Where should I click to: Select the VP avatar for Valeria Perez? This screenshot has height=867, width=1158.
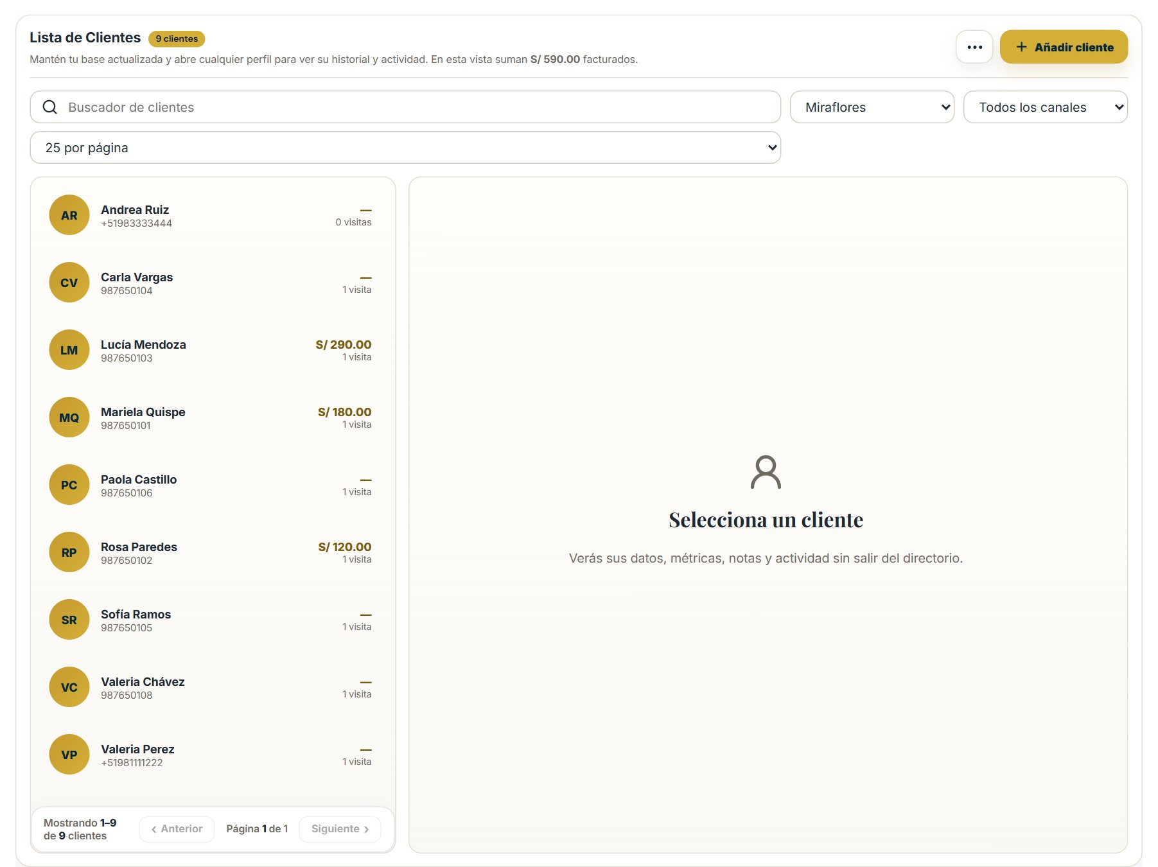(69, 755)
